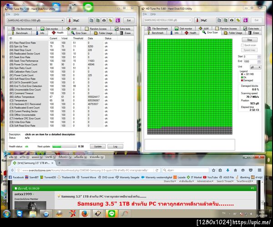273x227 pixels.
Task: Expand Share this dropdown on forum page
Action: click(170, 181)
